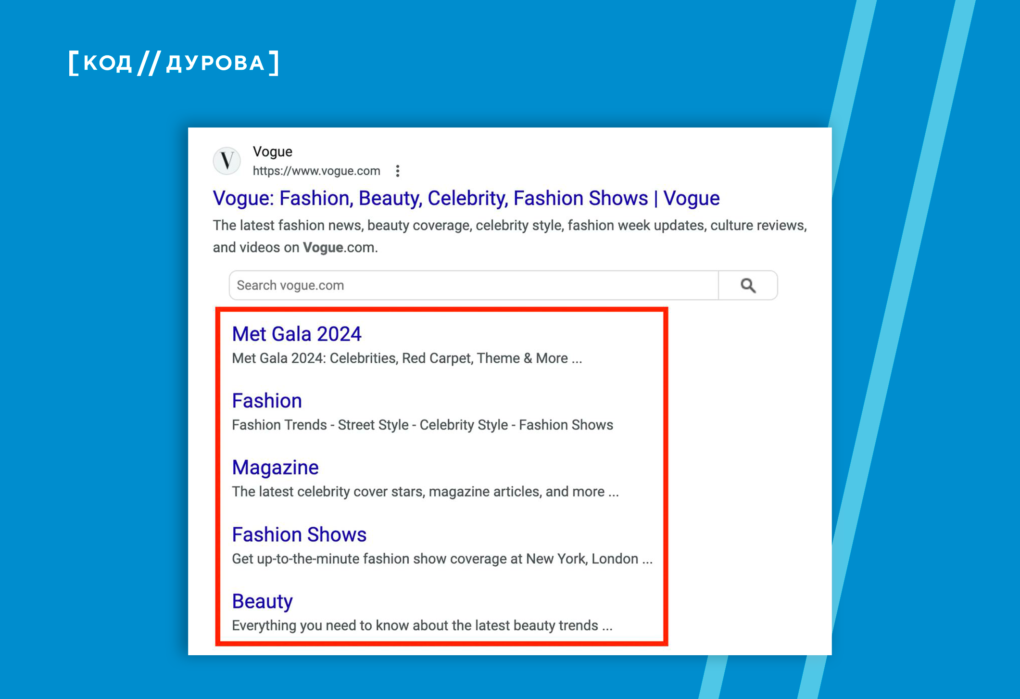Click inside the Search vogue.com field
1020x699 pixels.
pos(474,285)
